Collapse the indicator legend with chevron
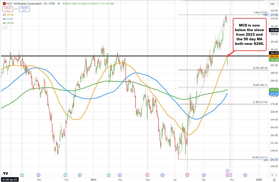 point(4,27)
